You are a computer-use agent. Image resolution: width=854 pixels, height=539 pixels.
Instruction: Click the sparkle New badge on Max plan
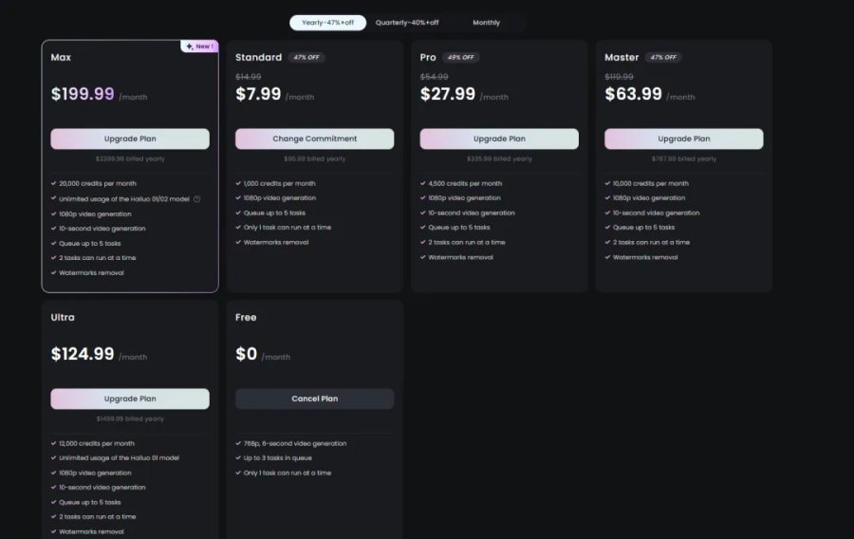[199, 46]
